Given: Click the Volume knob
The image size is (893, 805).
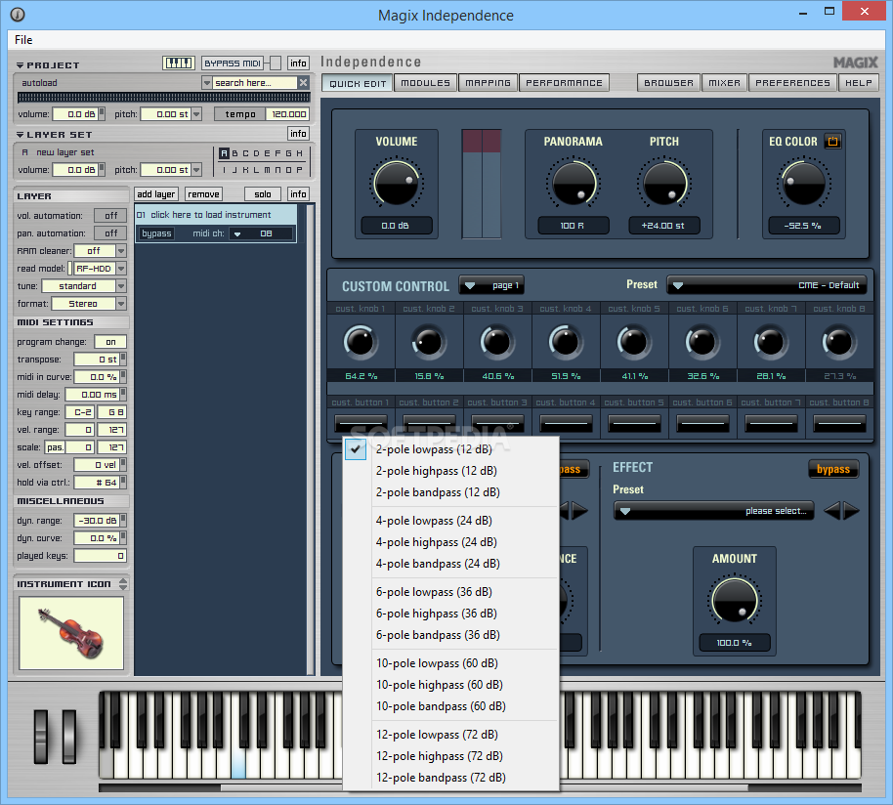Looking at the screenshot, I should pyautogui.click(x=397, y=184).
